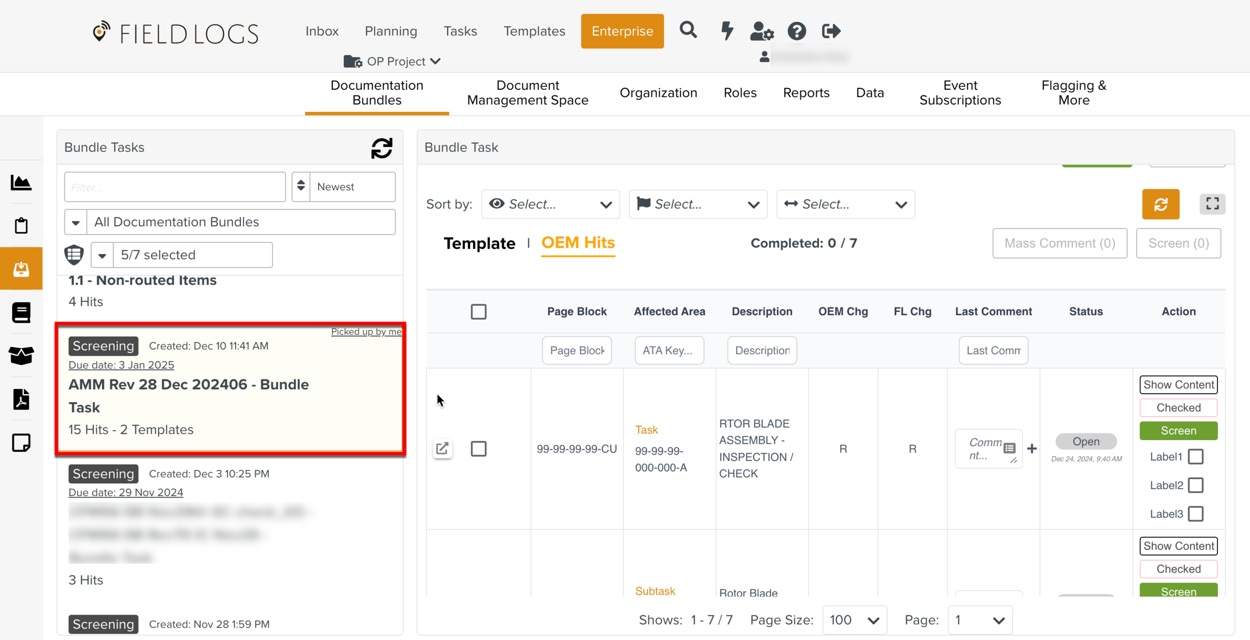Click the plus icon to add comment
The width and height of the screenshot is (1250, 640).
click(1031, 448)
